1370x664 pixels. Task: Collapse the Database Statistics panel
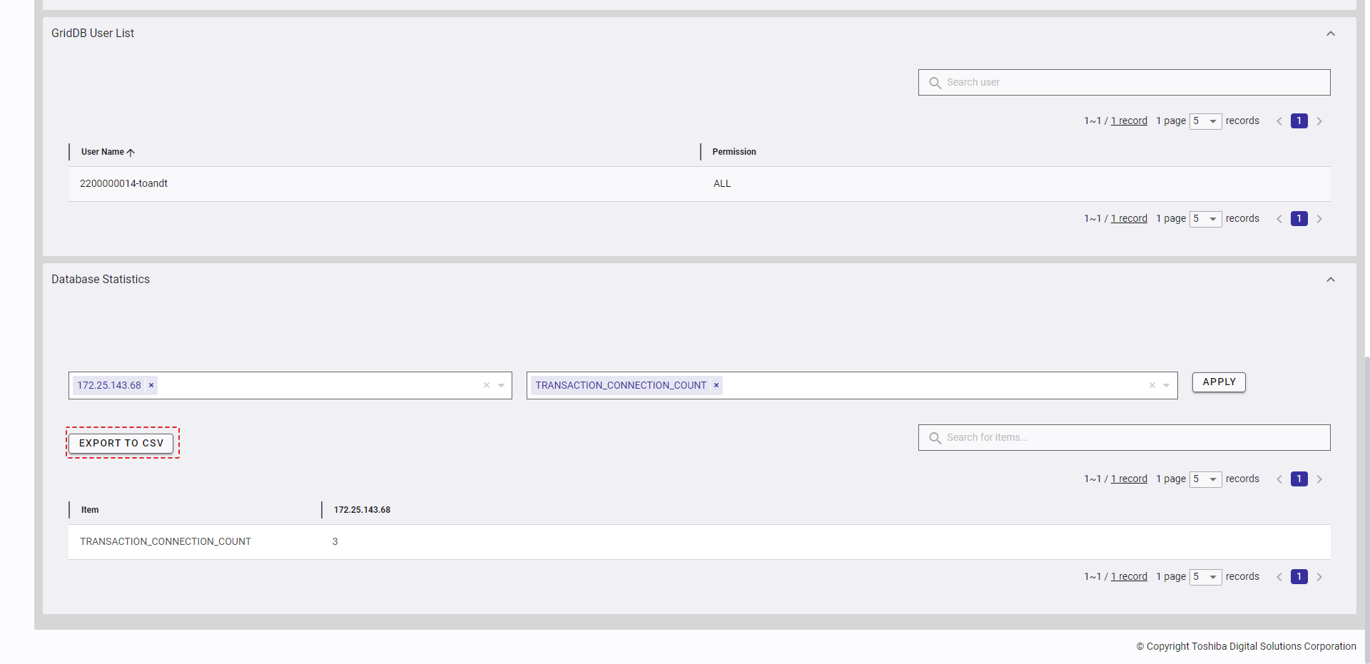[1330, 280]
